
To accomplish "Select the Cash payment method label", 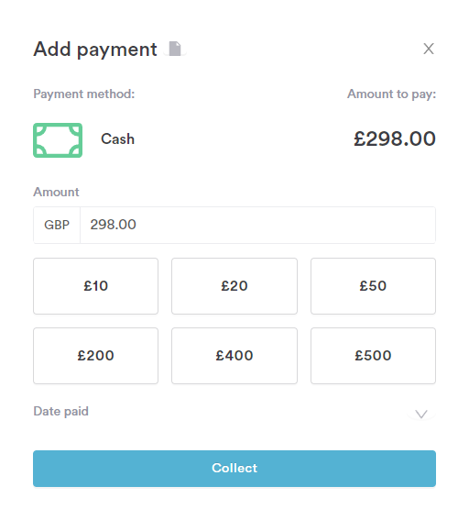I will (117, 139).
